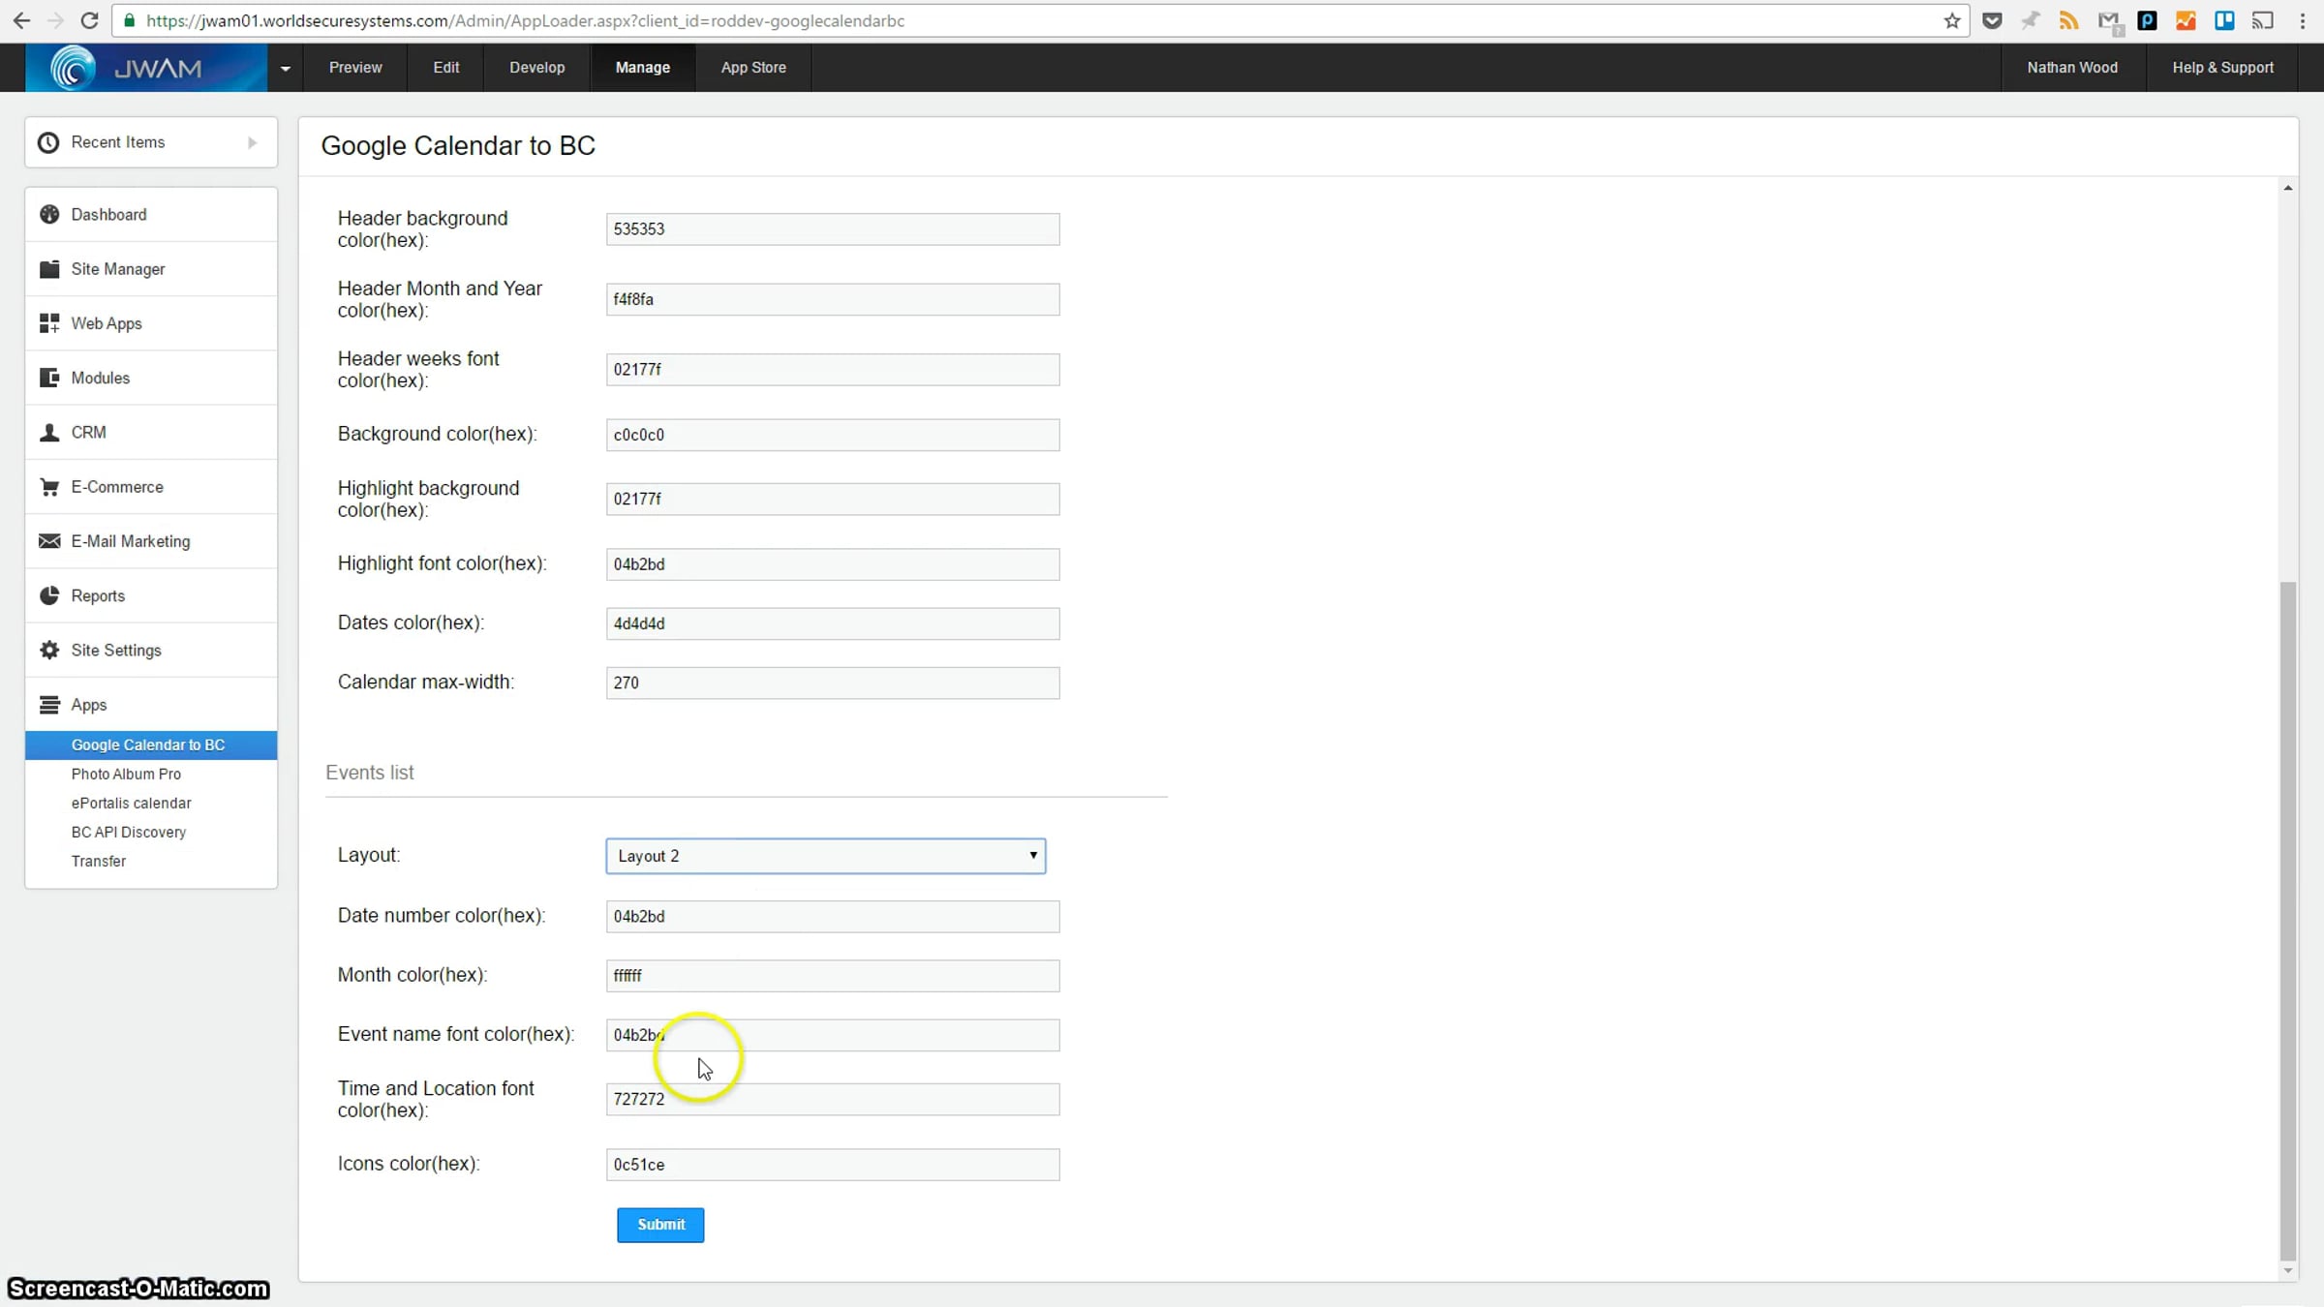
Task: Open the Layout dropdown
Action: (x=825, y=856)
